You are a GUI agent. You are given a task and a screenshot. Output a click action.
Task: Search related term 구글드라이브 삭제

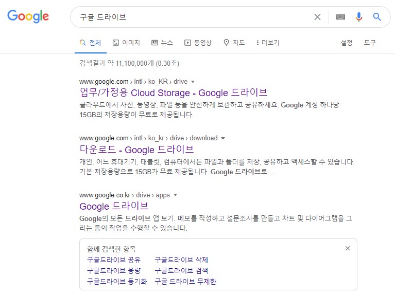click(x=181, y=260)
